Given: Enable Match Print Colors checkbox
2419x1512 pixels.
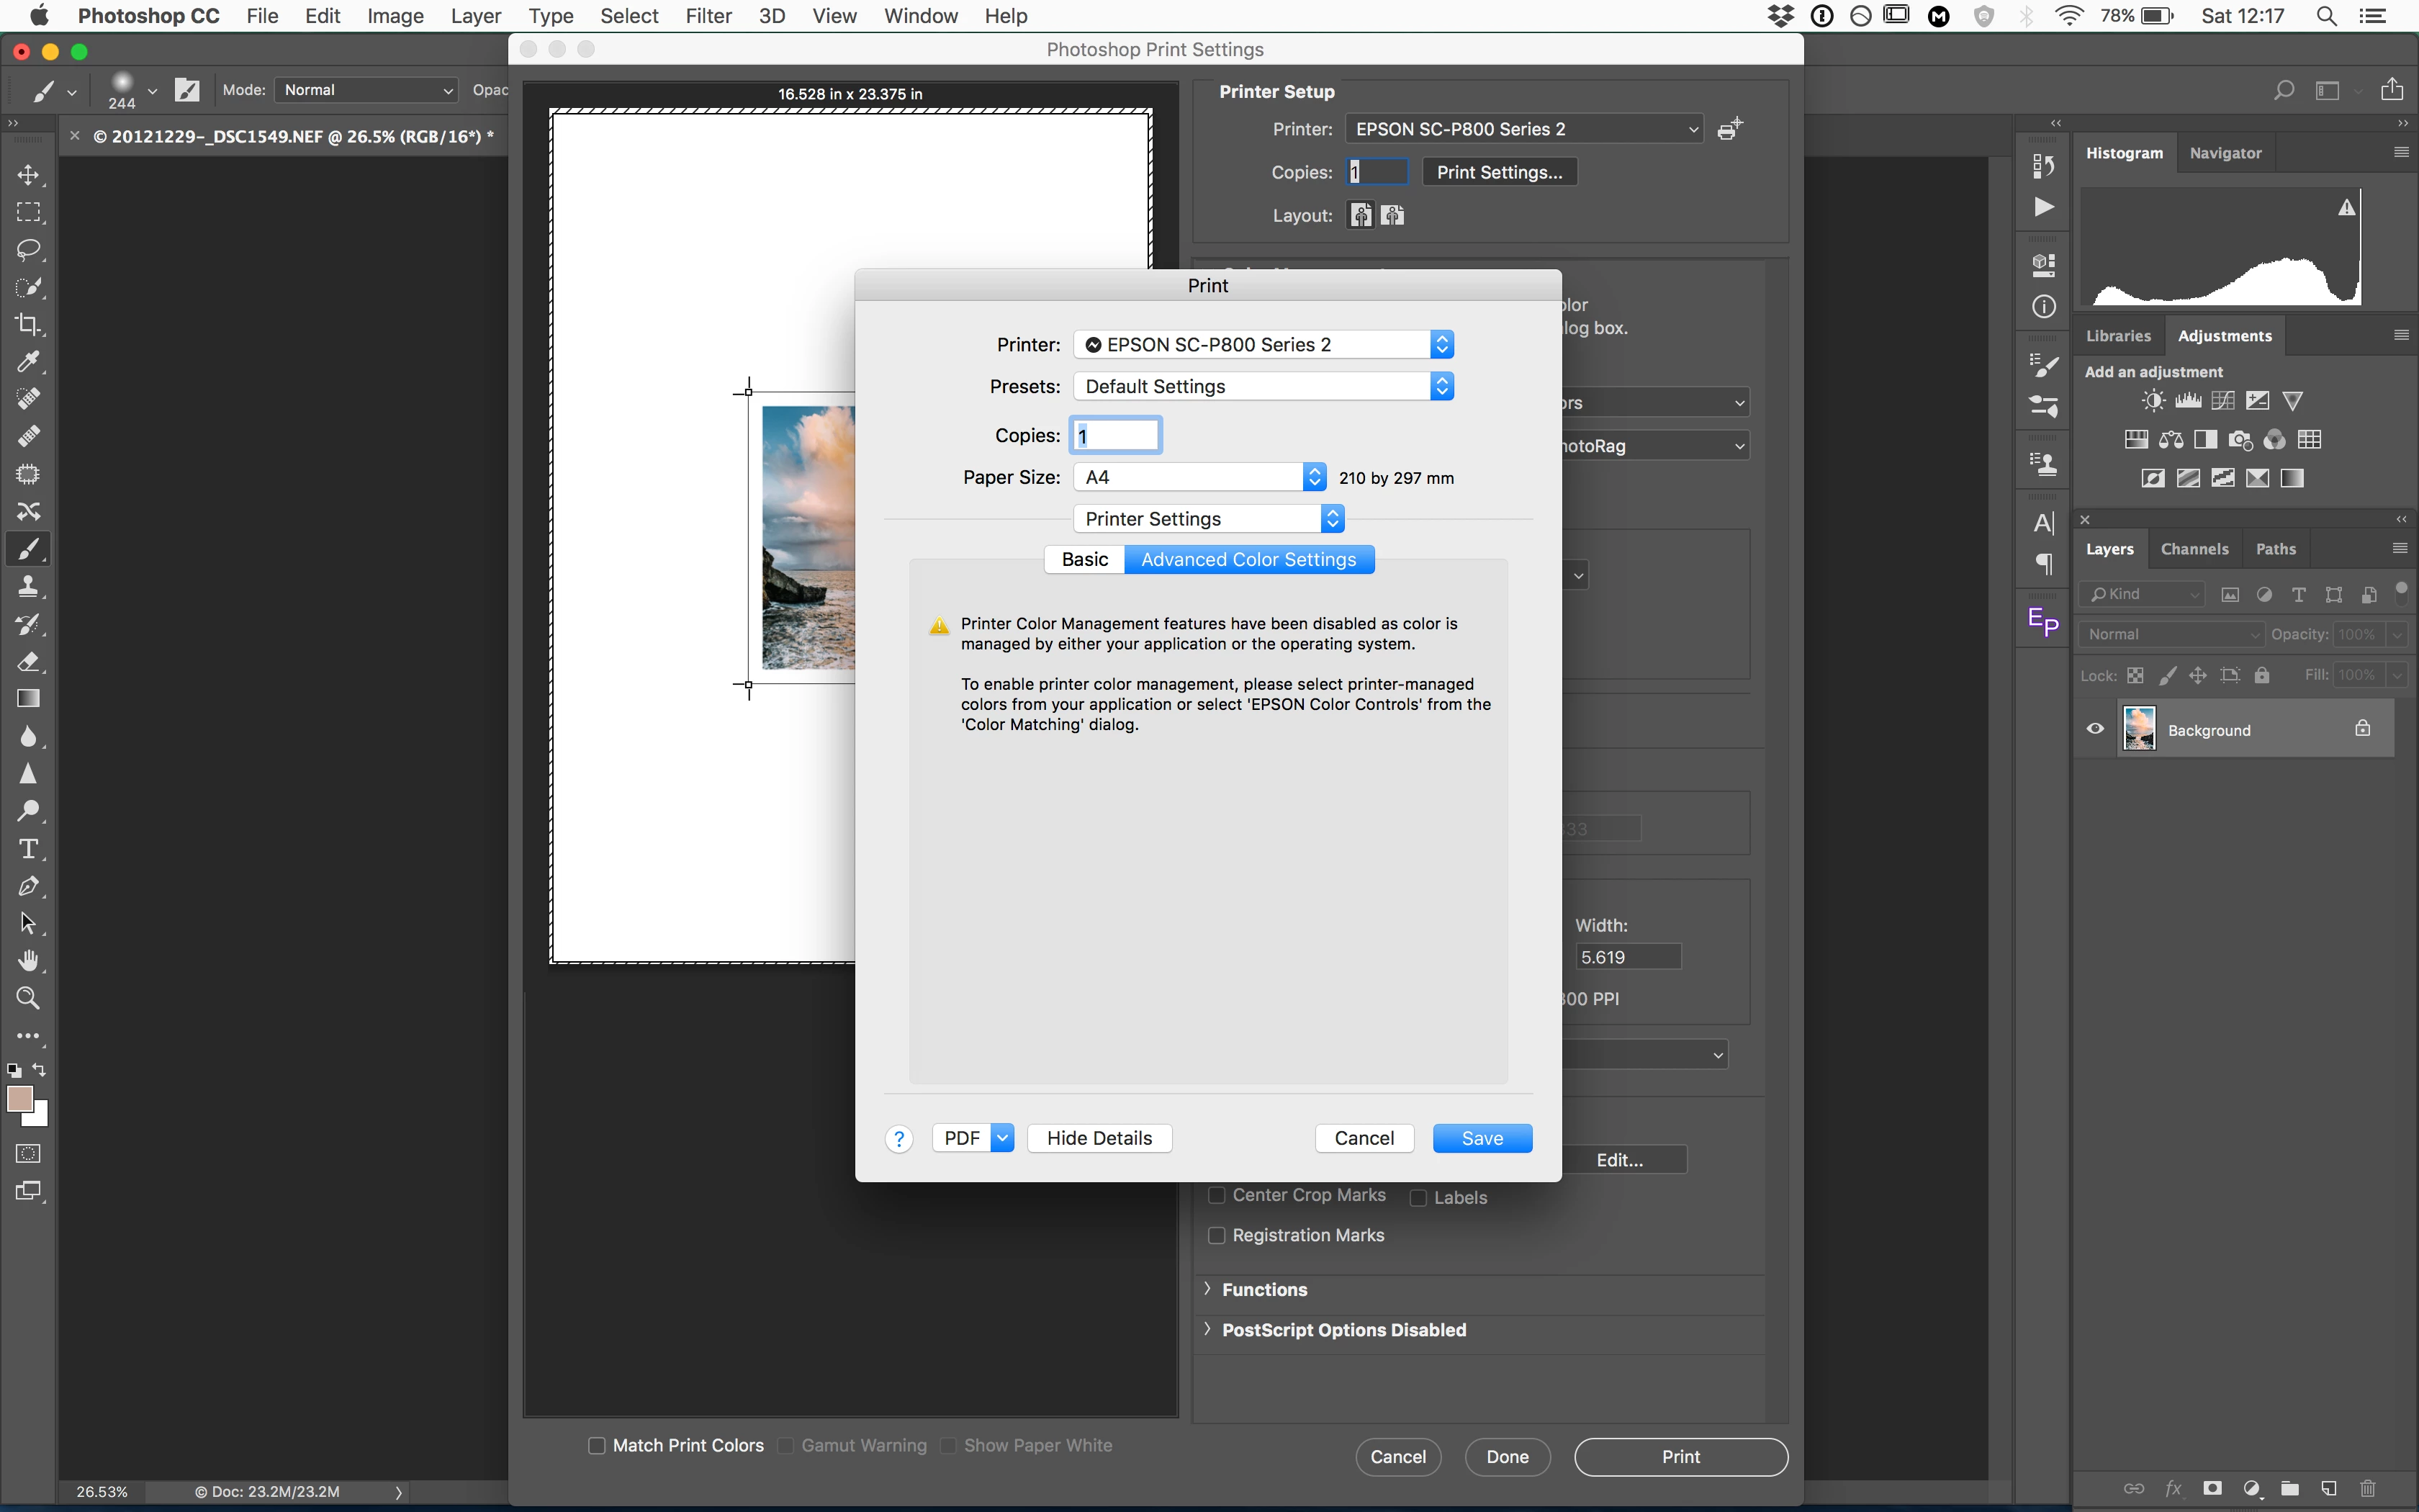Looking at the screenshot, I should (x=597, y=1446).
